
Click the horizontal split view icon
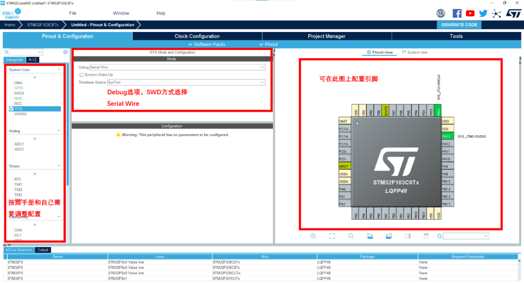click(426, 236)
